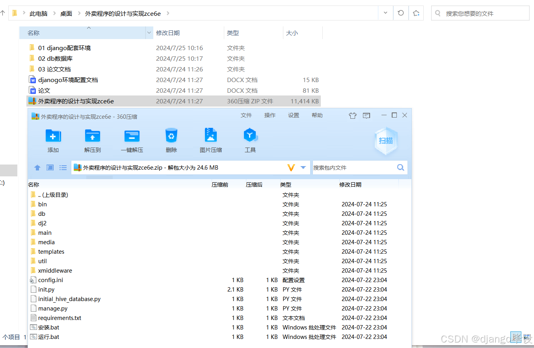Open the archive path dropdown arrow
534x348 pixels.
click(303, 168)
